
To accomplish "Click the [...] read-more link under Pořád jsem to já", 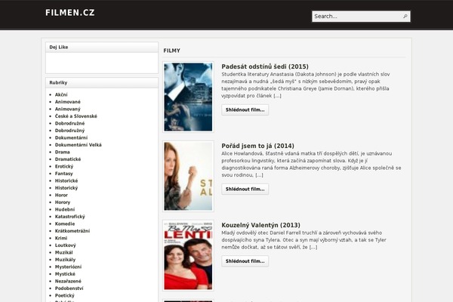I will 259,175.
